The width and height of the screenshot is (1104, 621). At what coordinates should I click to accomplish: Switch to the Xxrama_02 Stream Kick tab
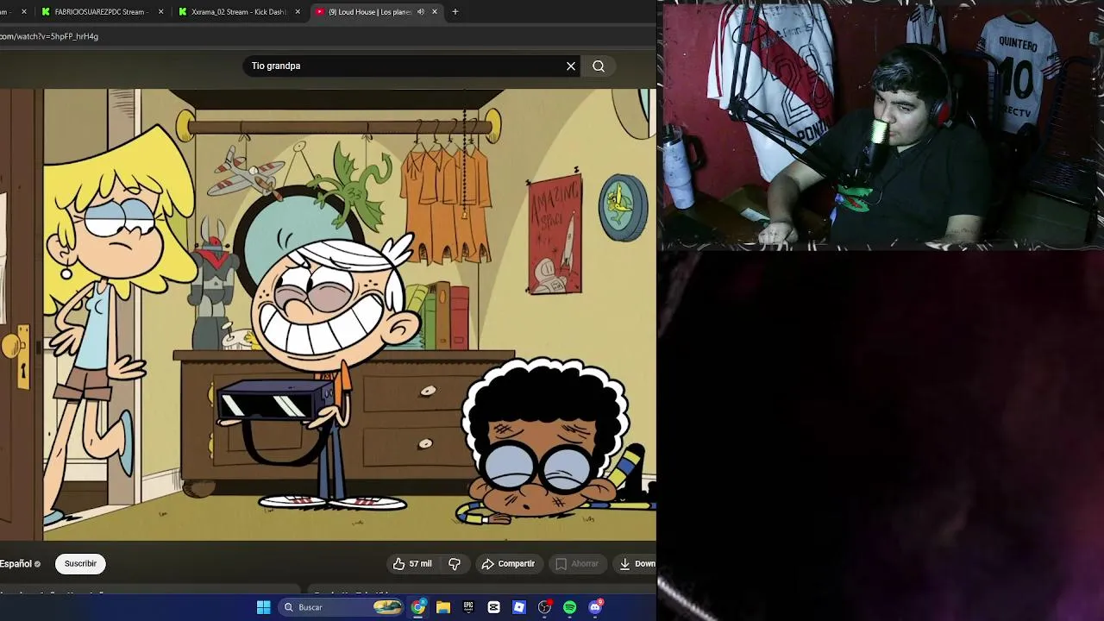click(240, 12)
